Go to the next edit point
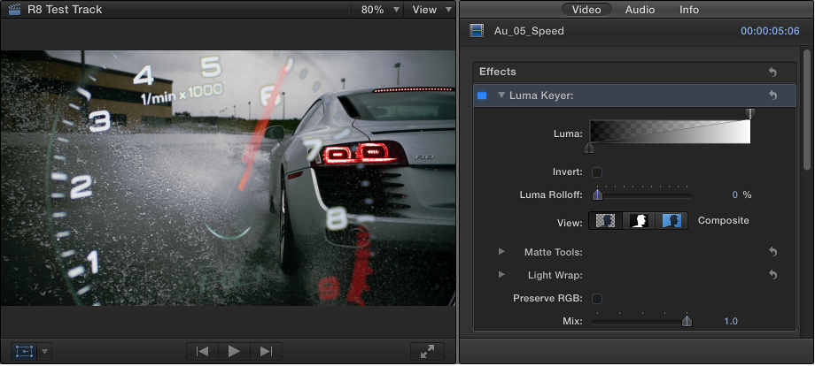815x366 pixels. [266, 352]
